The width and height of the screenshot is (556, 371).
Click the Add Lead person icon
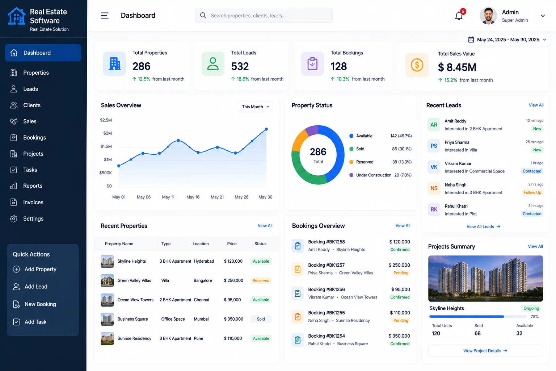[16, 287]
